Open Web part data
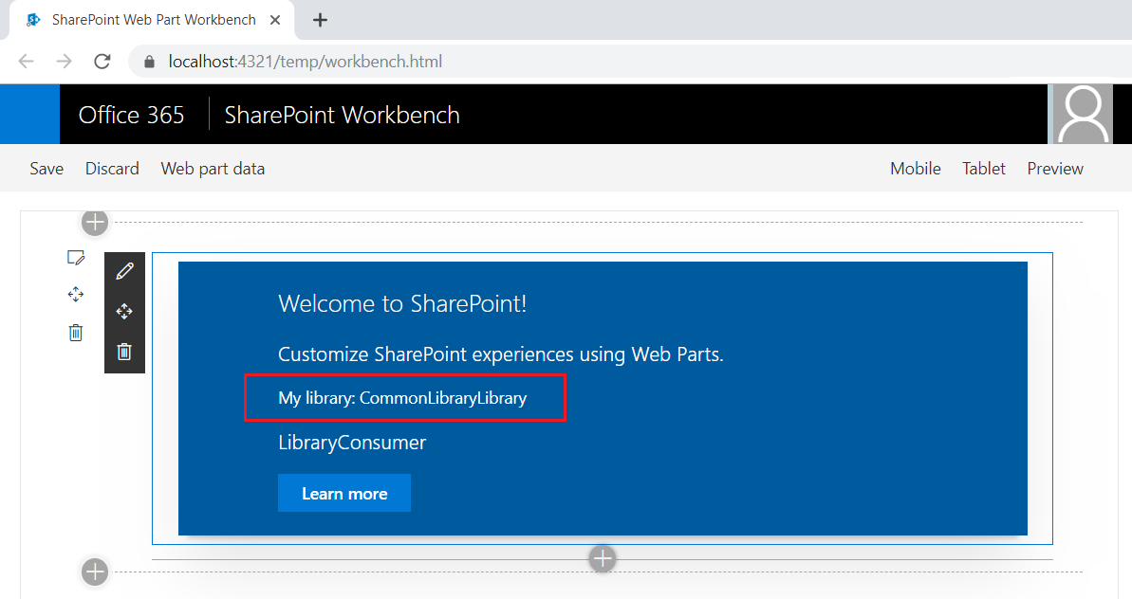1132x599 pixels. 213,169
